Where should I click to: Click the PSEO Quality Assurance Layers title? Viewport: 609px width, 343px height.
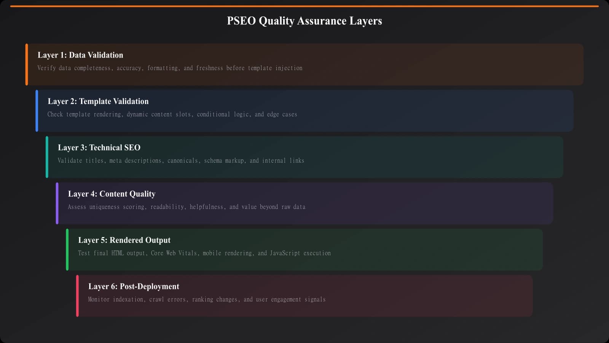[x=304, y=21]
